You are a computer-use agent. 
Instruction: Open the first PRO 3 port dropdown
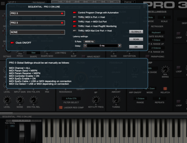click(37, 13)
